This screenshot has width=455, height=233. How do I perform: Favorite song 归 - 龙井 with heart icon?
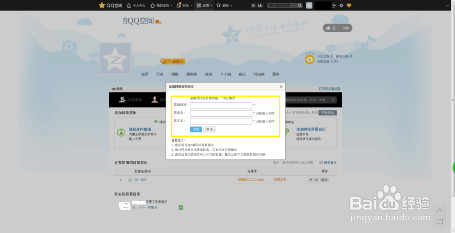click(316, 180)
